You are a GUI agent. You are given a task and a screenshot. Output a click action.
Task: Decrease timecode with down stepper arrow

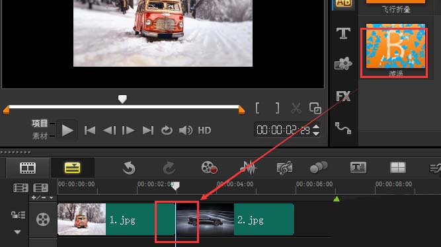(x=316, y=133)
